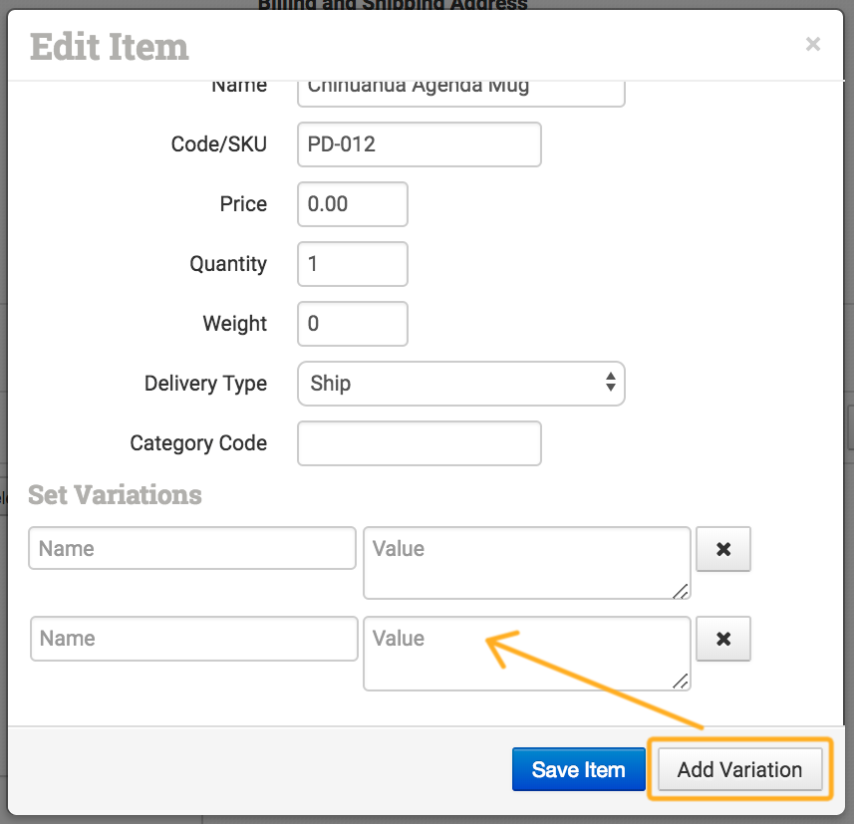Click the second variation Name field
This screenshot has width=854, height=824.
click(193, 639)
